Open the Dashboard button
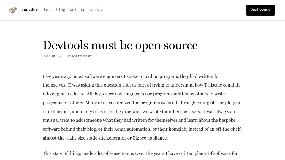285x160 pixels. tap(260, 10)
